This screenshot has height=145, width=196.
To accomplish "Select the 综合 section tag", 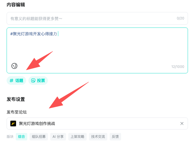I will 22,137.
